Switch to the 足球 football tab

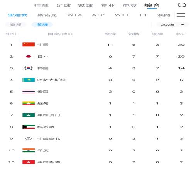point(63,5)
